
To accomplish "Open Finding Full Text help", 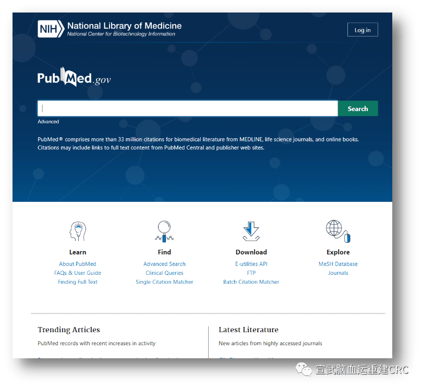I will pos(77,282).
